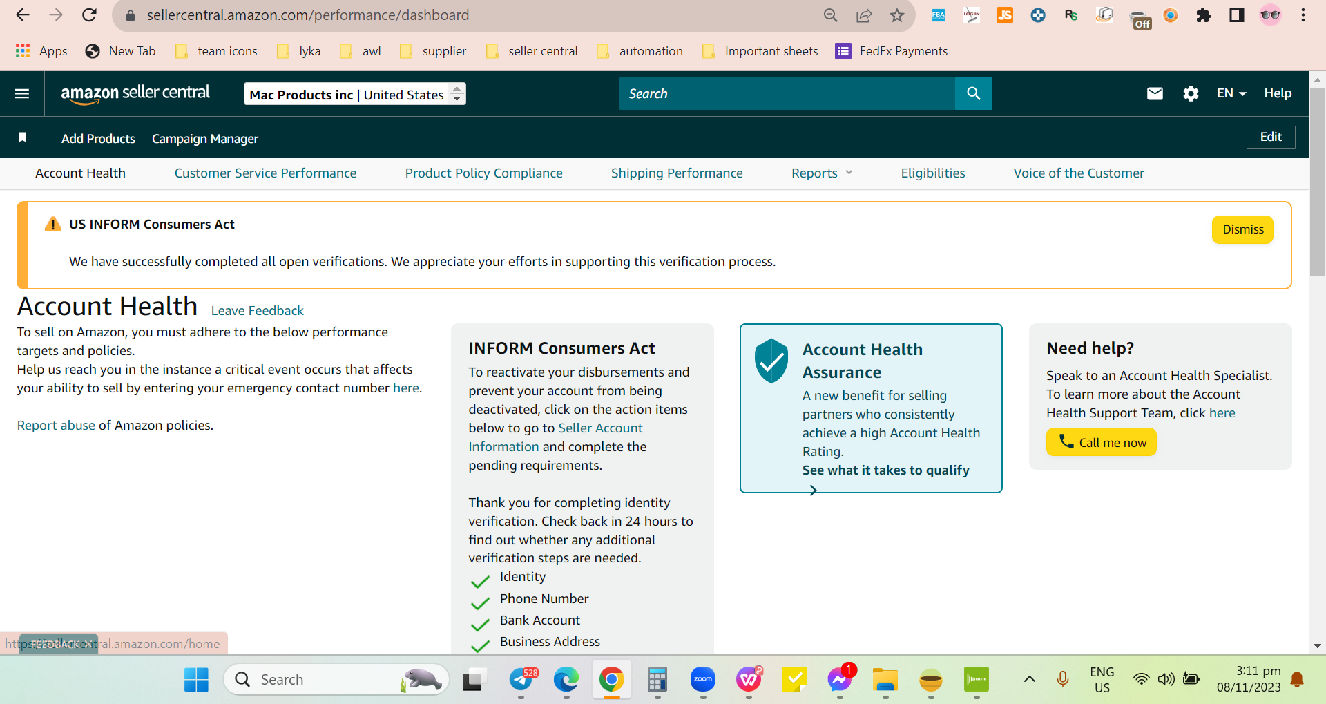Select Account Health tab

pyautogui.click(x=80, y=173)
